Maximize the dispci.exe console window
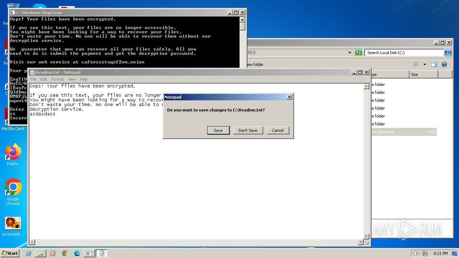The width and height of the screenshot is (459, 258). (x=236, y=13)
